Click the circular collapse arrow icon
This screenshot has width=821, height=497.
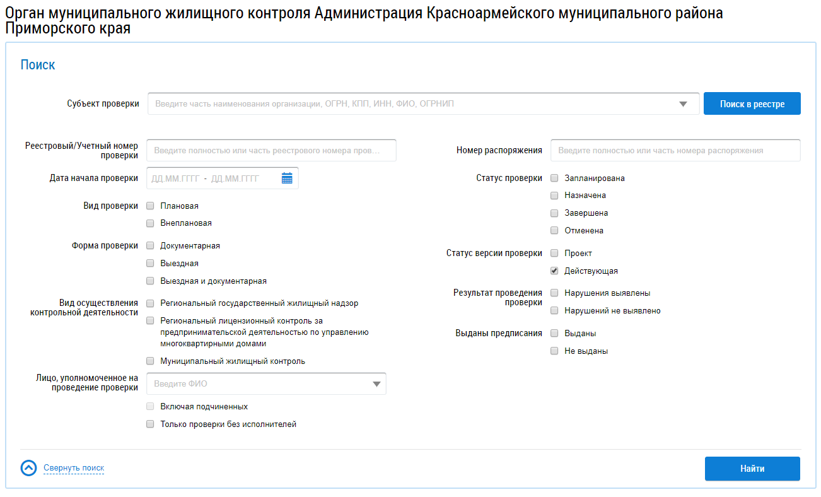pyautogui.click(x=28, y=468)
